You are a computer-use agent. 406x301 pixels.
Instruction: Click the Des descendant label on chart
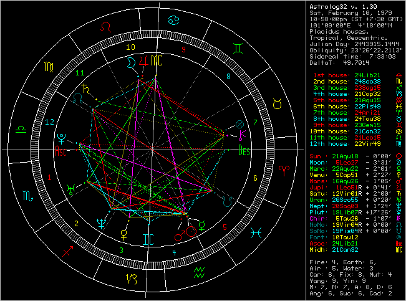coord(244,150)
